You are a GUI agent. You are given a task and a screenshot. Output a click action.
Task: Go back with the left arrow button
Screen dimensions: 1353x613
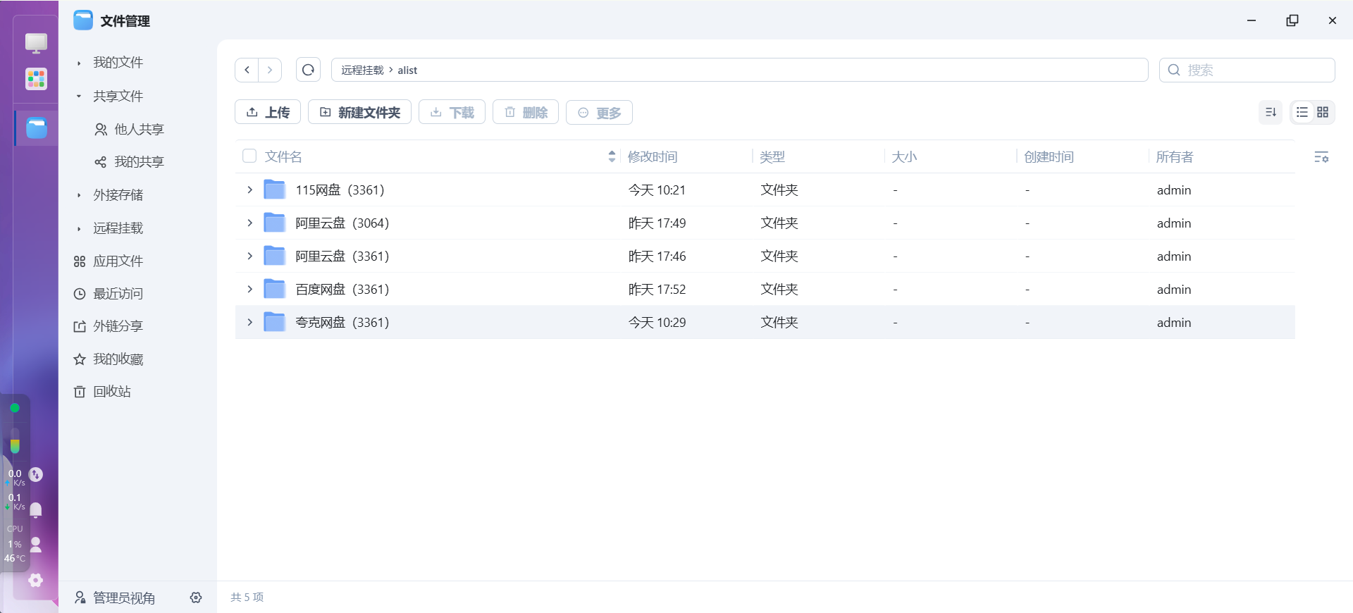tap(247, 70)
